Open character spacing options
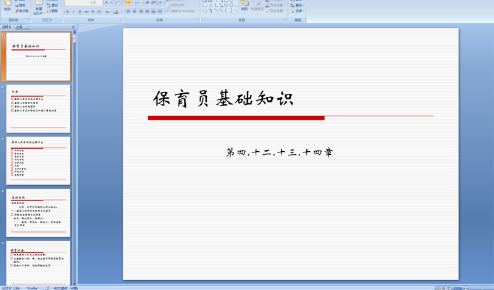 click(x=99, y=12)
